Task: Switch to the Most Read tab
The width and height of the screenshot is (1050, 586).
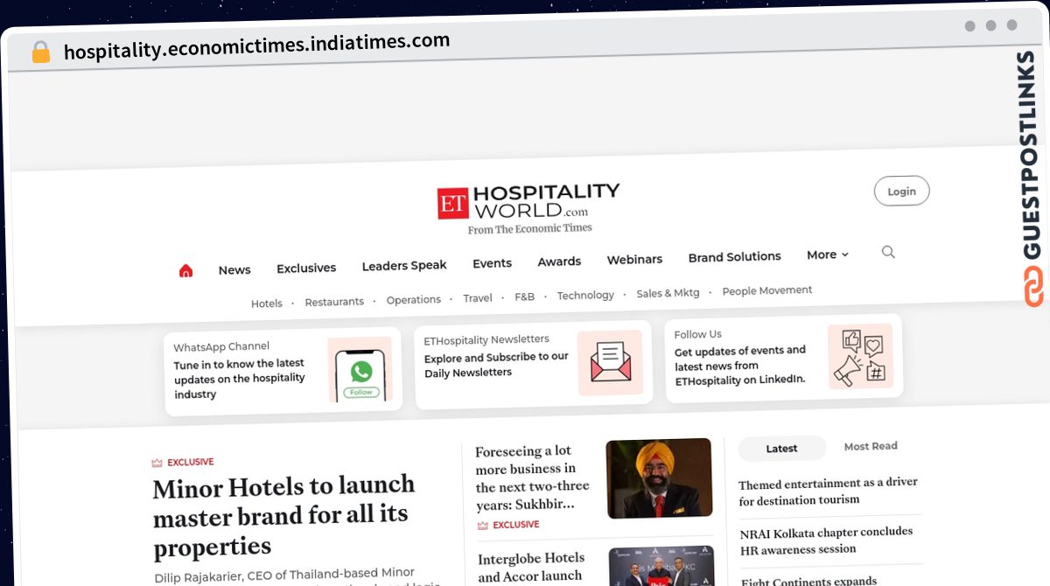Action: coord(871,446)
